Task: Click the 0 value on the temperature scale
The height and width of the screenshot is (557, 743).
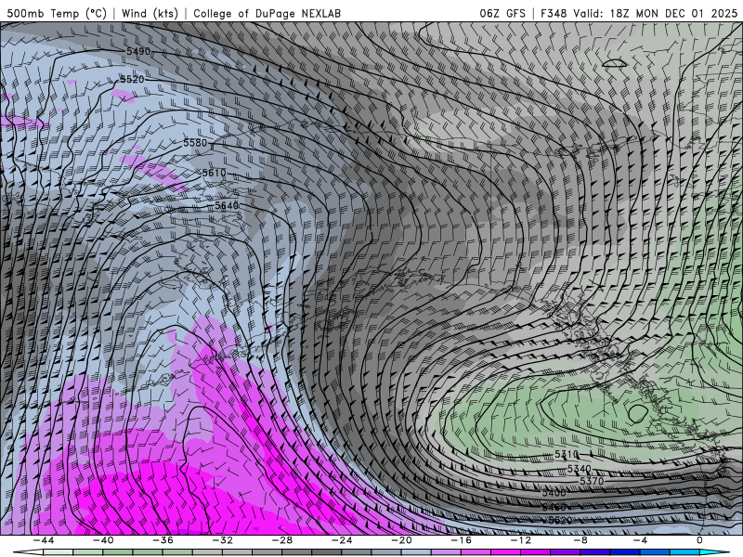Action: [x=699, y=540]
